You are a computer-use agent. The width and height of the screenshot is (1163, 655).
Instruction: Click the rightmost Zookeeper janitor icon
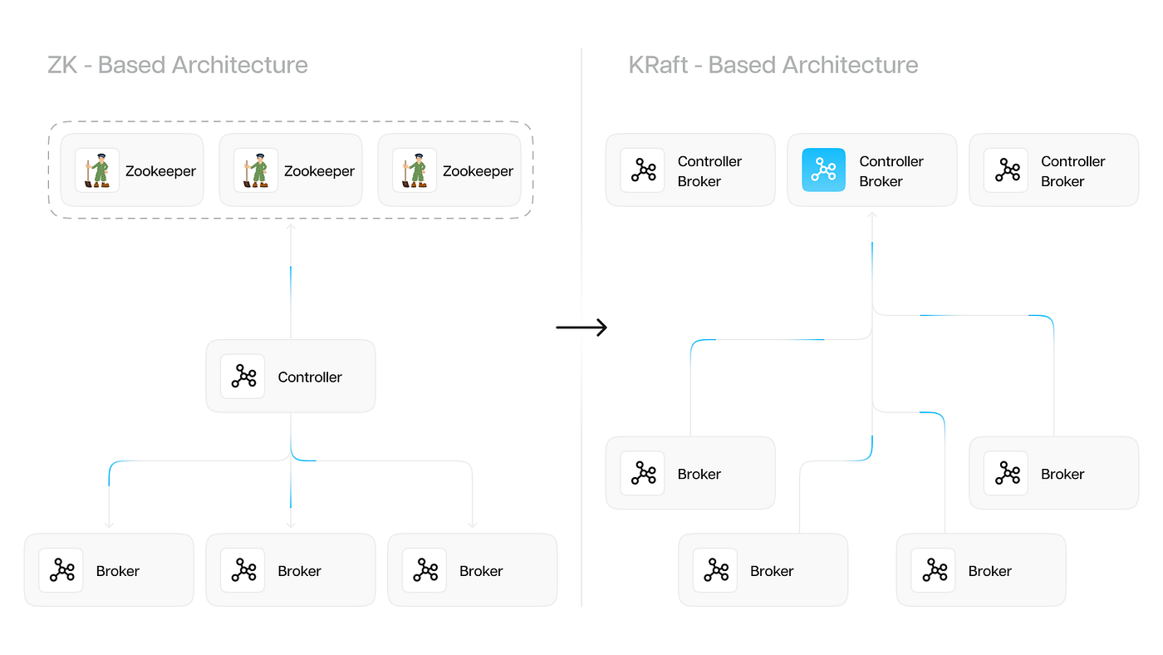[x=415, y=170]
